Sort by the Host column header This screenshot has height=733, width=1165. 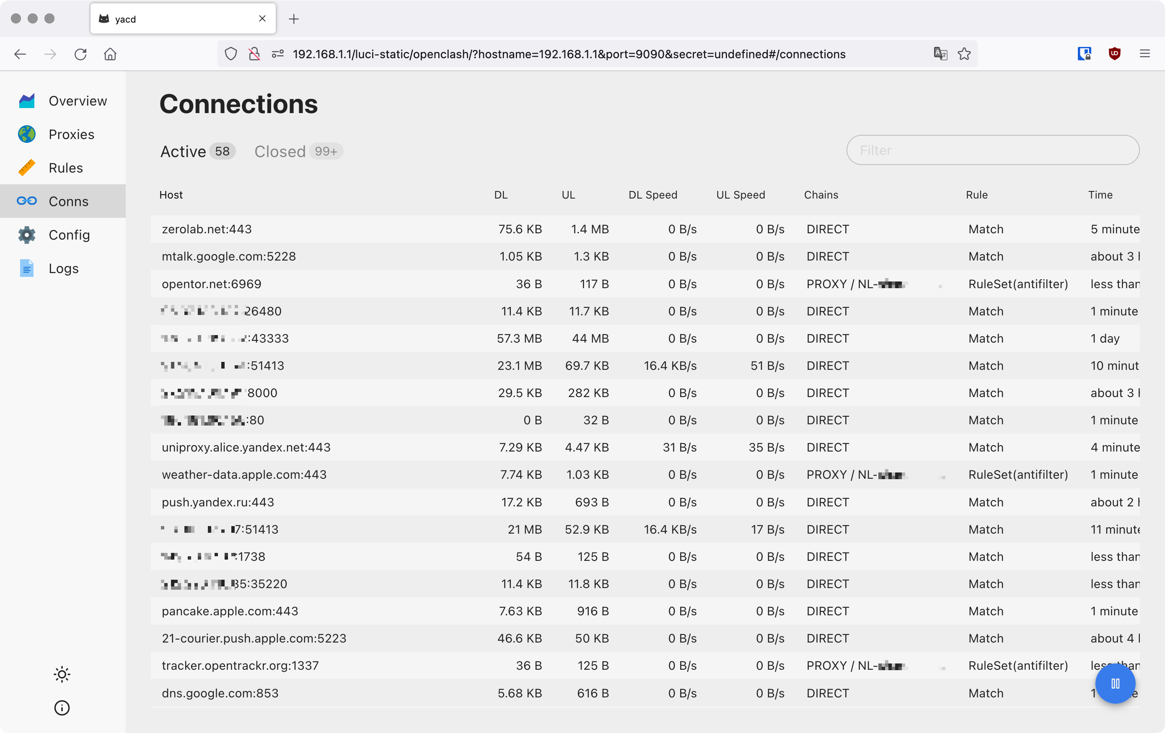click(171, 195)
